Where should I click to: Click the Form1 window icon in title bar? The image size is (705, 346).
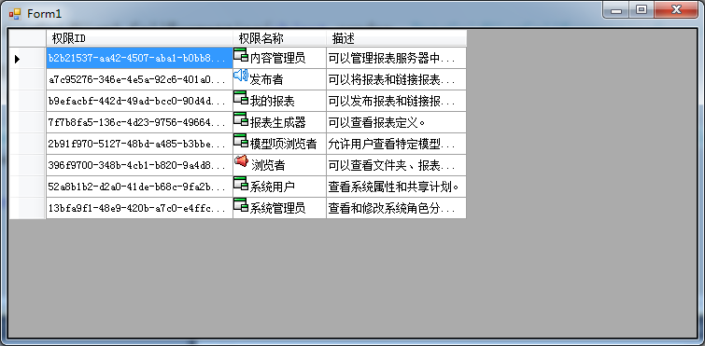pyautogui.click(x=15, y=14)
